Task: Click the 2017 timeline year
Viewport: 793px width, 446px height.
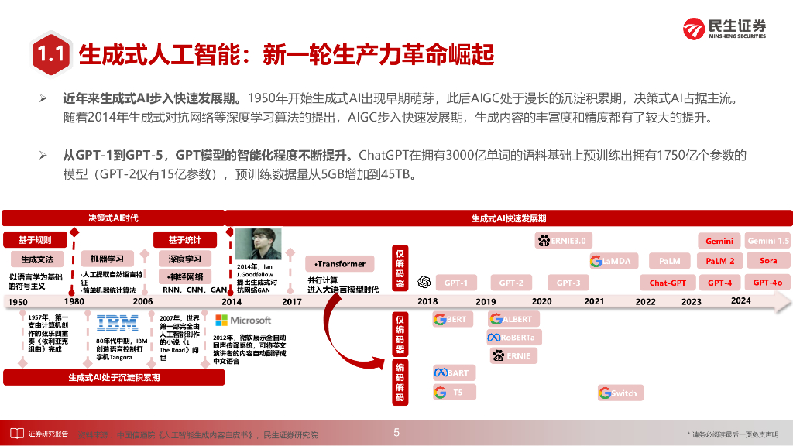Action: 292,302
